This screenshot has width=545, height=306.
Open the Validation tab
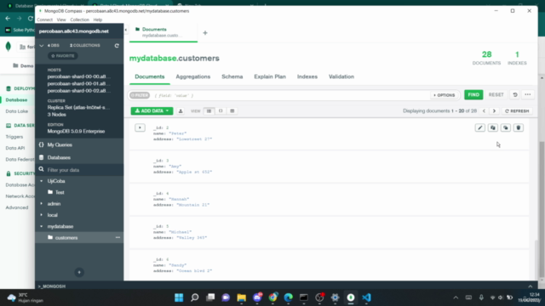coord(341,76)
